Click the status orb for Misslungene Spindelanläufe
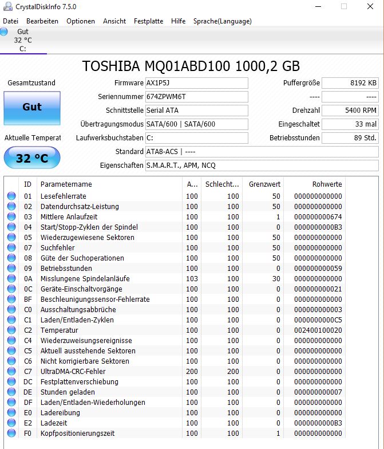Viewport: 384px width, 449px height. tap(11, 278)
